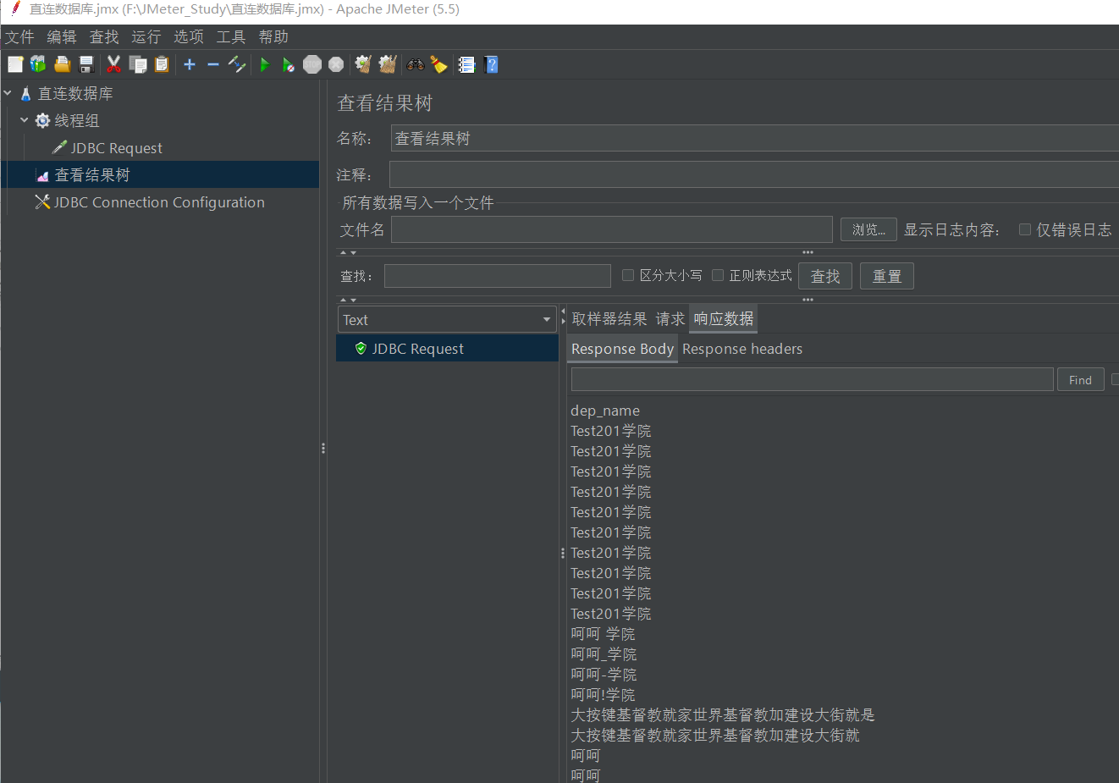Start the test with green play icon
1119x783 pixels.
pos(264,64)
